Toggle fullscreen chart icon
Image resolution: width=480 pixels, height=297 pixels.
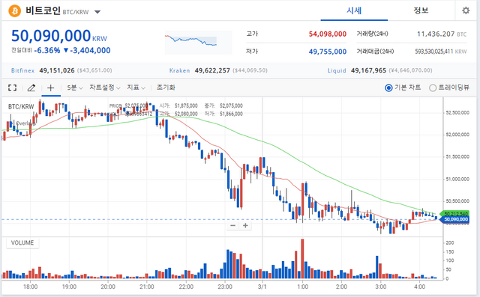click(12, 88)
